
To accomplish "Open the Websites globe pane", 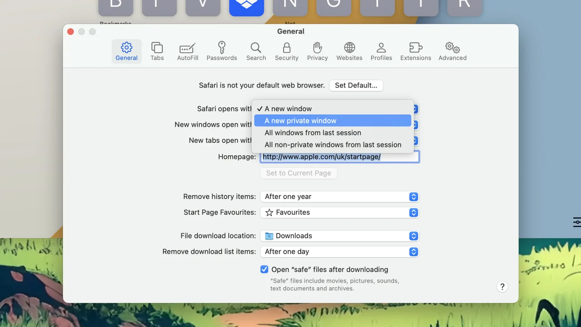I will click(x=349, y=51).
